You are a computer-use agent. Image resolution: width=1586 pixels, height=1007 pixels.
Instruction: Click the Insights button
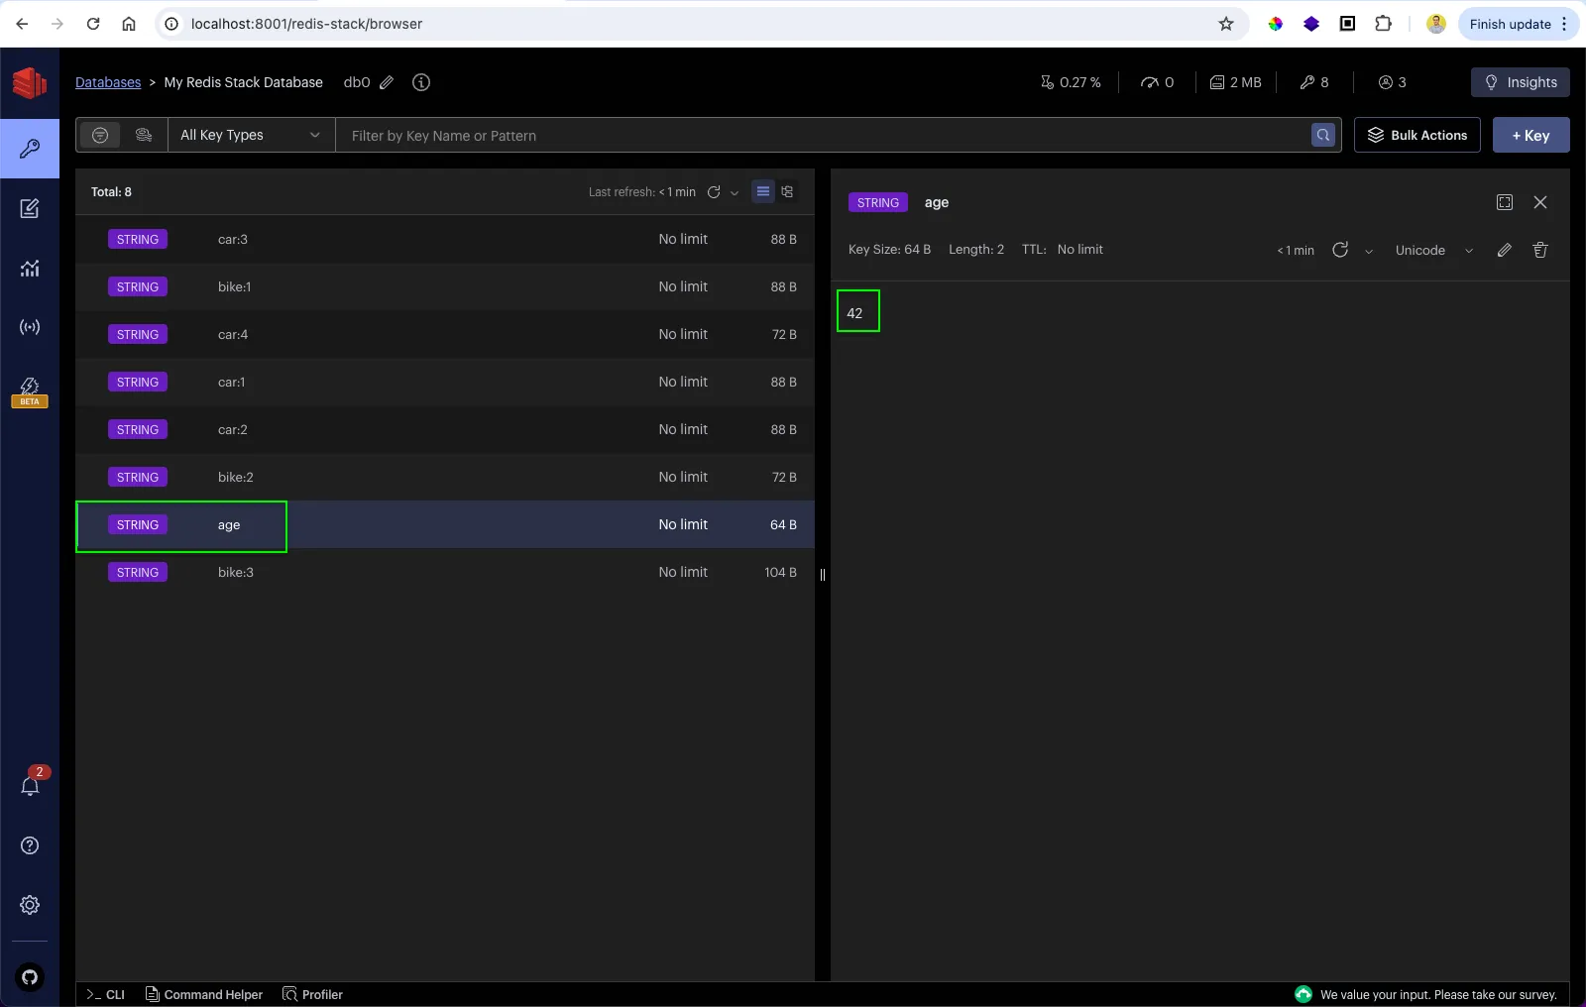click(1521, 82)
